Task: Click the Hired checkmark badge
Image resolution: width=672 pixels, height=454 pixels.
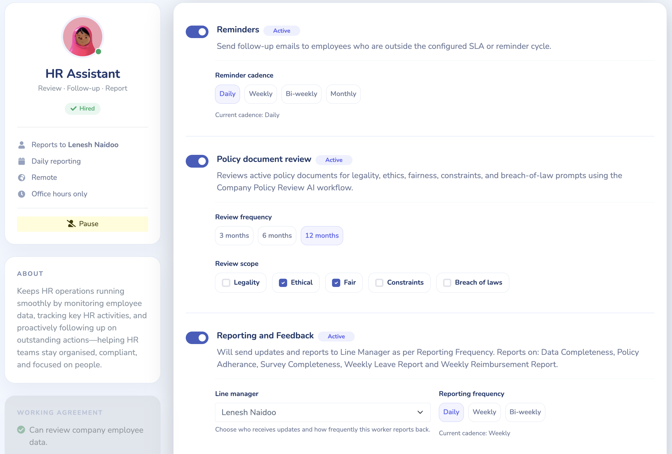Action: click(x=82, y=109)
